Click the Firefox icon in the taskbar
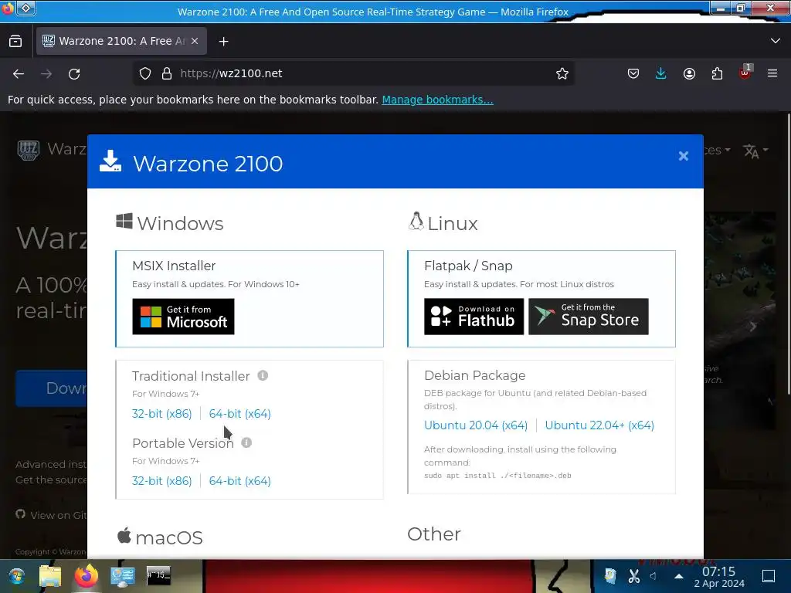791x593 pixels. tap(87, 576)
